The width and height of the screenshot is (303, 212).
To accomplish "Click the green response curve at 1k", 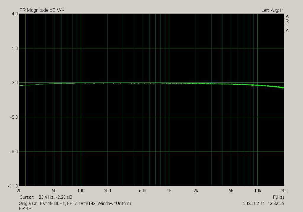I will point(169,83).
